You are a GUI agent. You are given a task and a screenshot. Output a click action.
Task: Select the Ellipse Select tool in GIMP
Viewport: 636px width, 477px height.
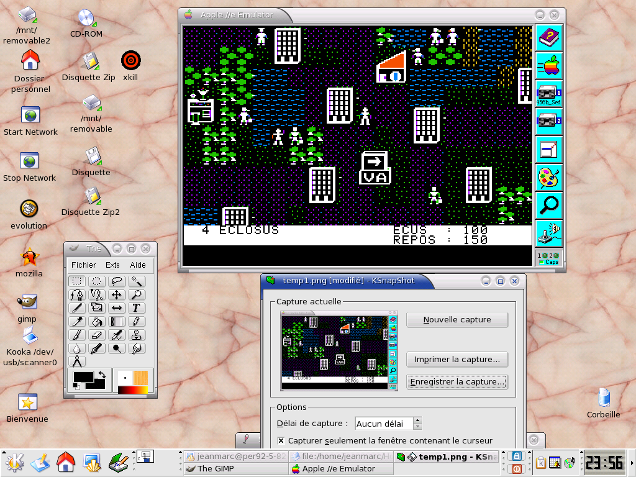point(96,281)
